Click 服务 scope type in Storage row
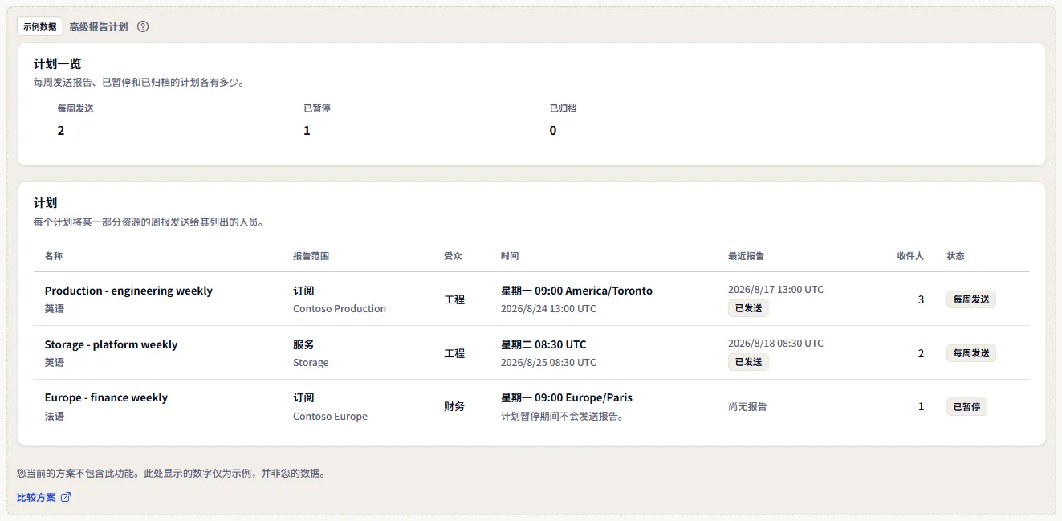Viewport: 1062px width, 521px height. click(x=303, y=344)
